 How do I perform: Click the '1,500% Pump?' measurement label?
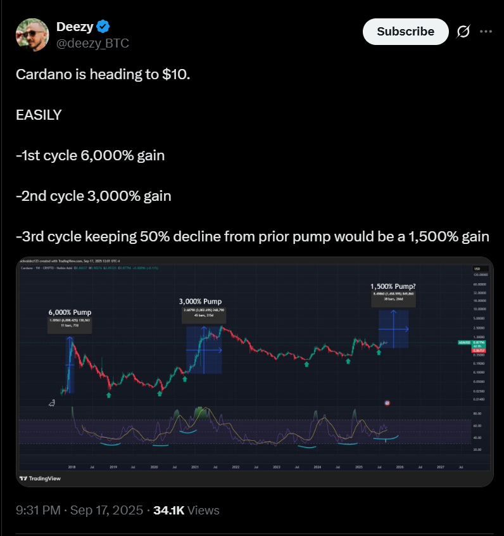(393, 286)
